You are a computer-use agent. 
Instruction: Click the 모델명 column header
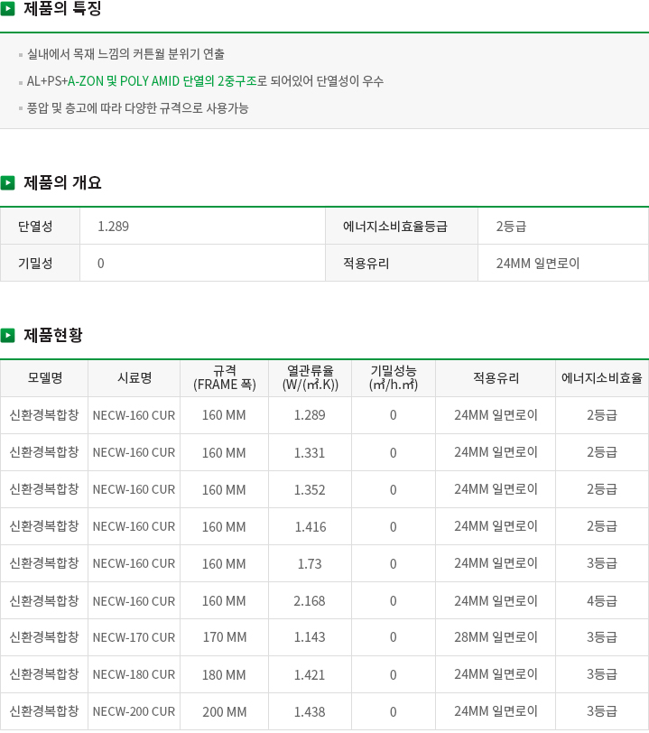[44, 378]
